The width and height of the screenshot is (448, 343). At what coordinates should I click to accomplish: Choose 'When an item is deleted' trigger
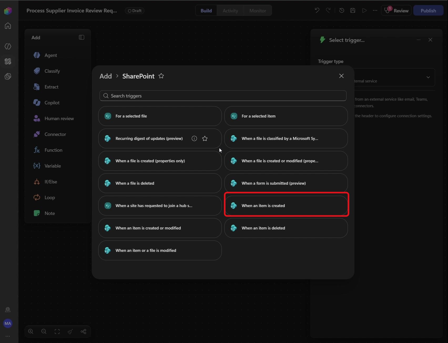pyautogui.click(x=286, y=228)
